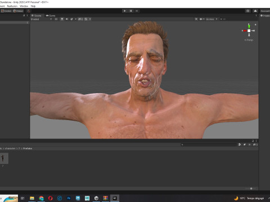This screenshot has width=270, height=202.
Task: Toggle Persp projection label
Action: 249,40
